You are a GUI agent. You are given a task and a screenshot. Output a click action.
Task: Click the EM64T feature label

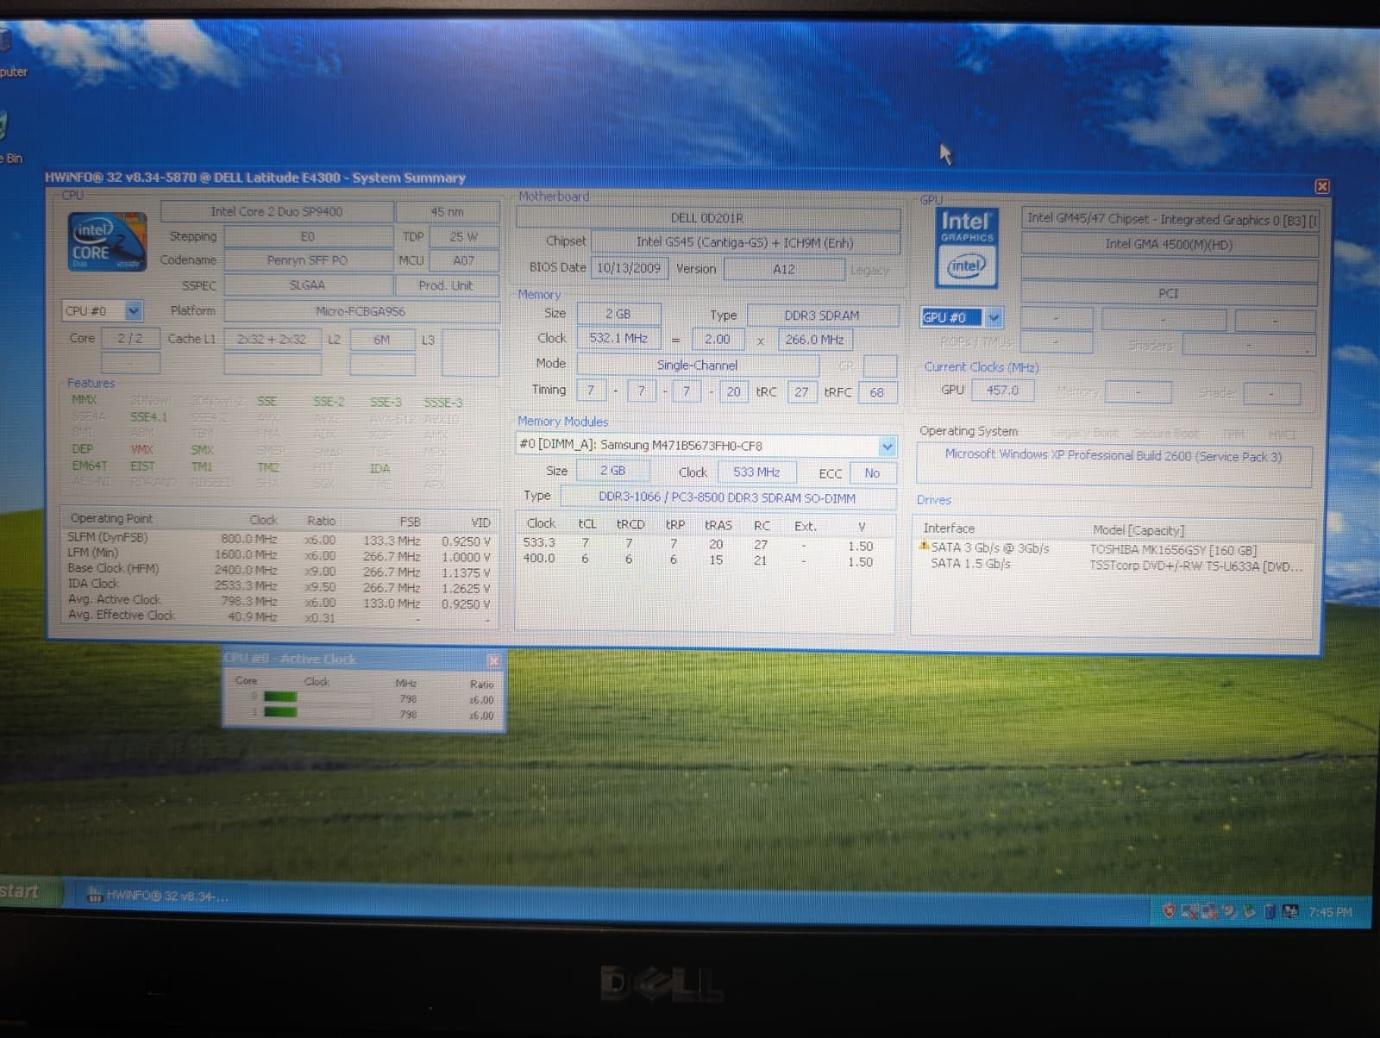(89, 466)
